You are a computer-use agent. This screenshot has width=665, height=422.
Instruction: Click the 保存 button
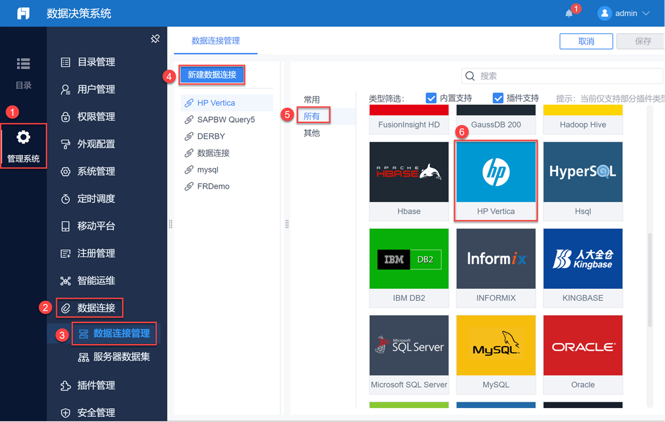(x=641, y=42)
